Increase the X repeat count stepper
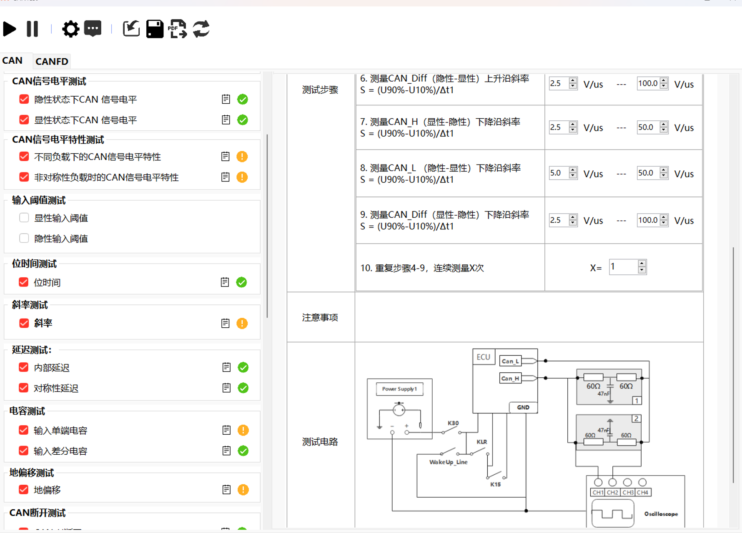The width and height of the screenshot is (742, 533). click(x=642, y=263)
